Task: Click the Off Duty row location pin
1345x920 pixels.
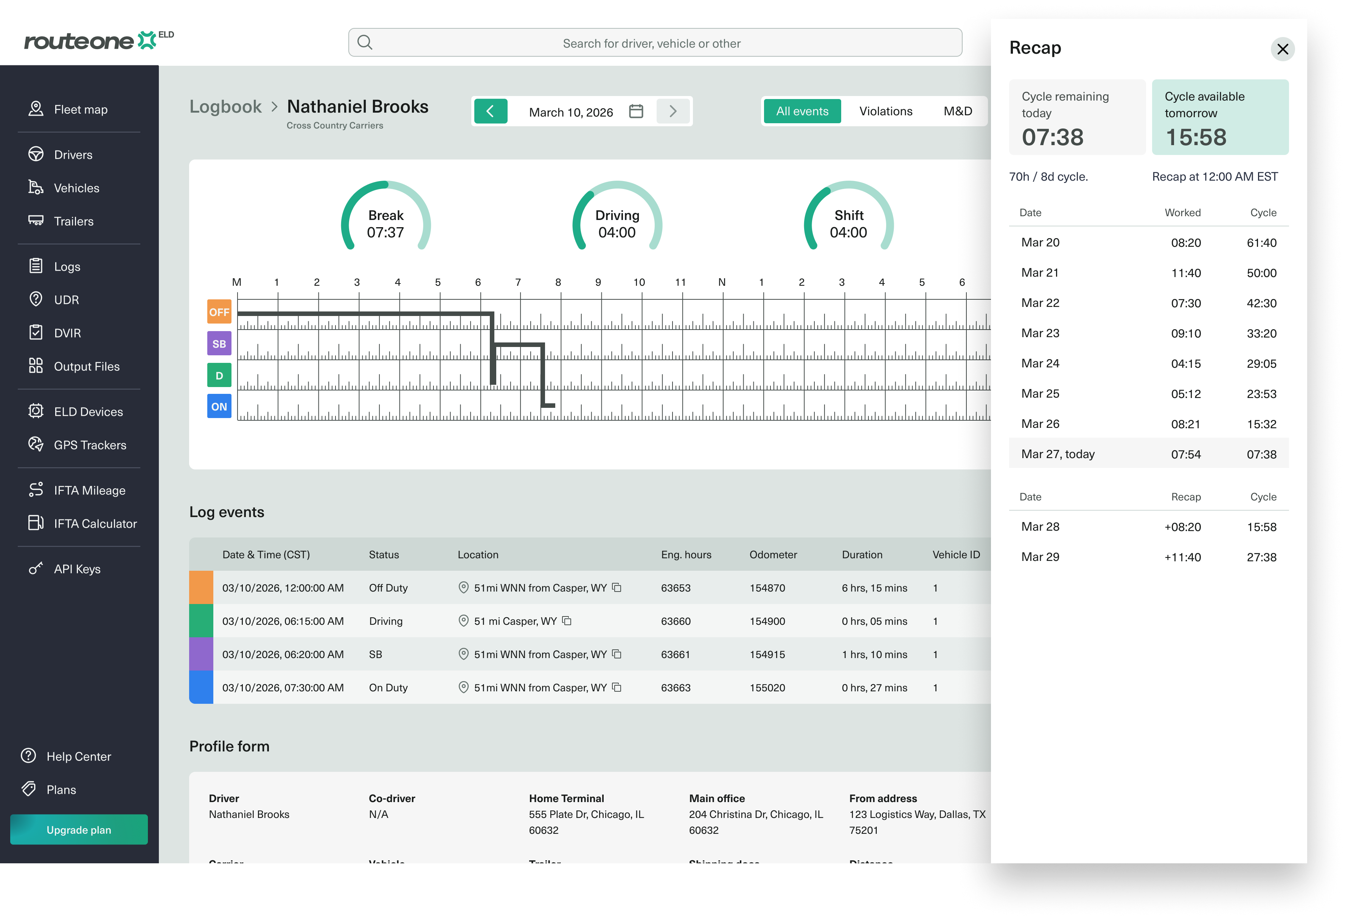Action: tap(464, 587)
